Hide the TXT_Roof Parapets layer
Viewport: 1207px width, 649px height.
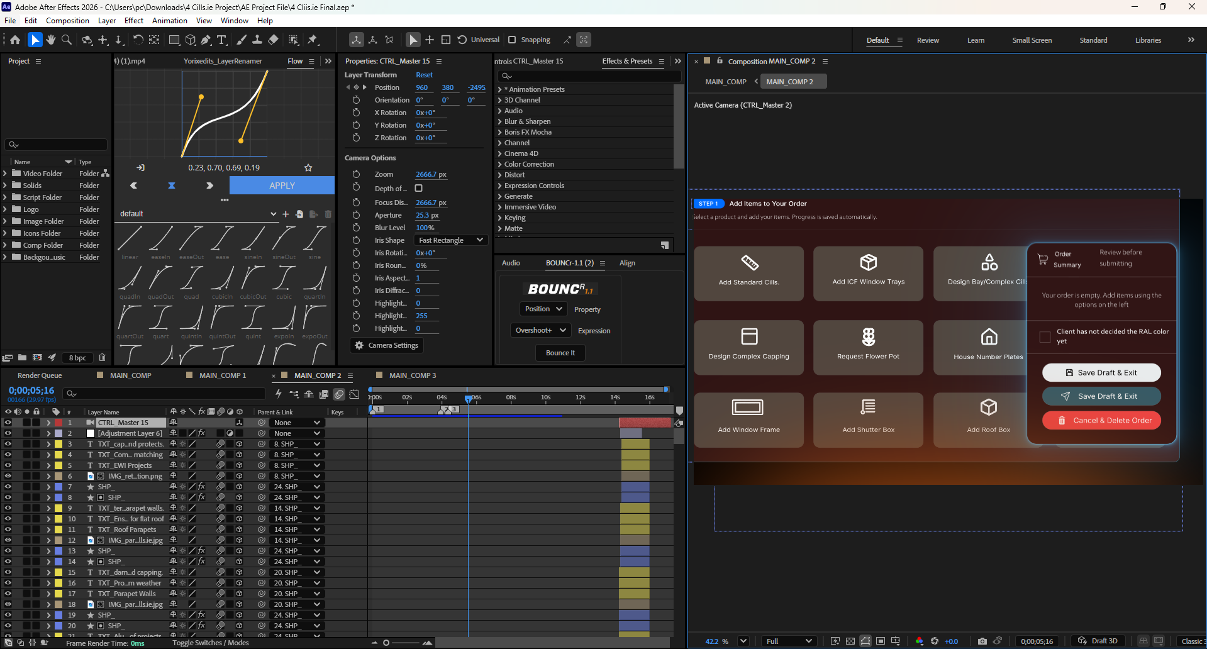click(x=8, y=530)
